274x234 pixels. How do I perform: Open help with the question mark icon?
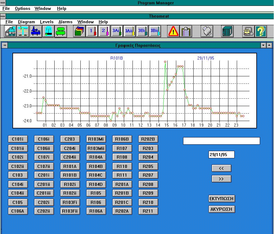[261, 31]
